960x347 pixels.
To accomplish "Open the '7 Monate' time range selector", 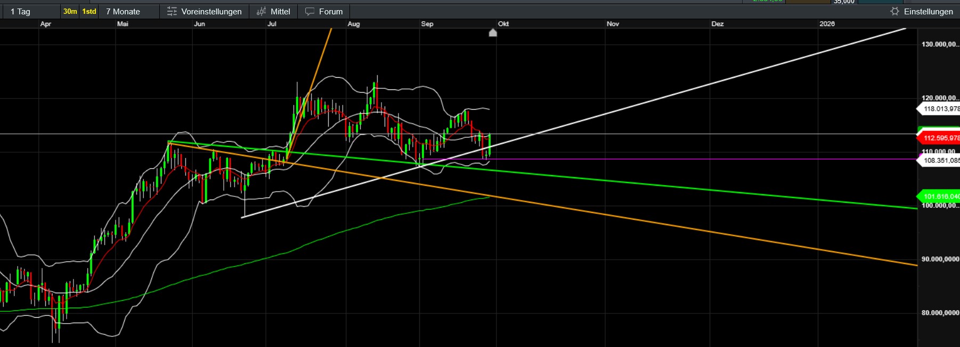I will coord(123,11).
